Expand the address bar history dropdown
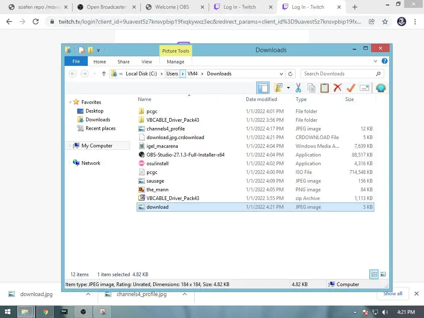424x318 pixels. [281, 74]
